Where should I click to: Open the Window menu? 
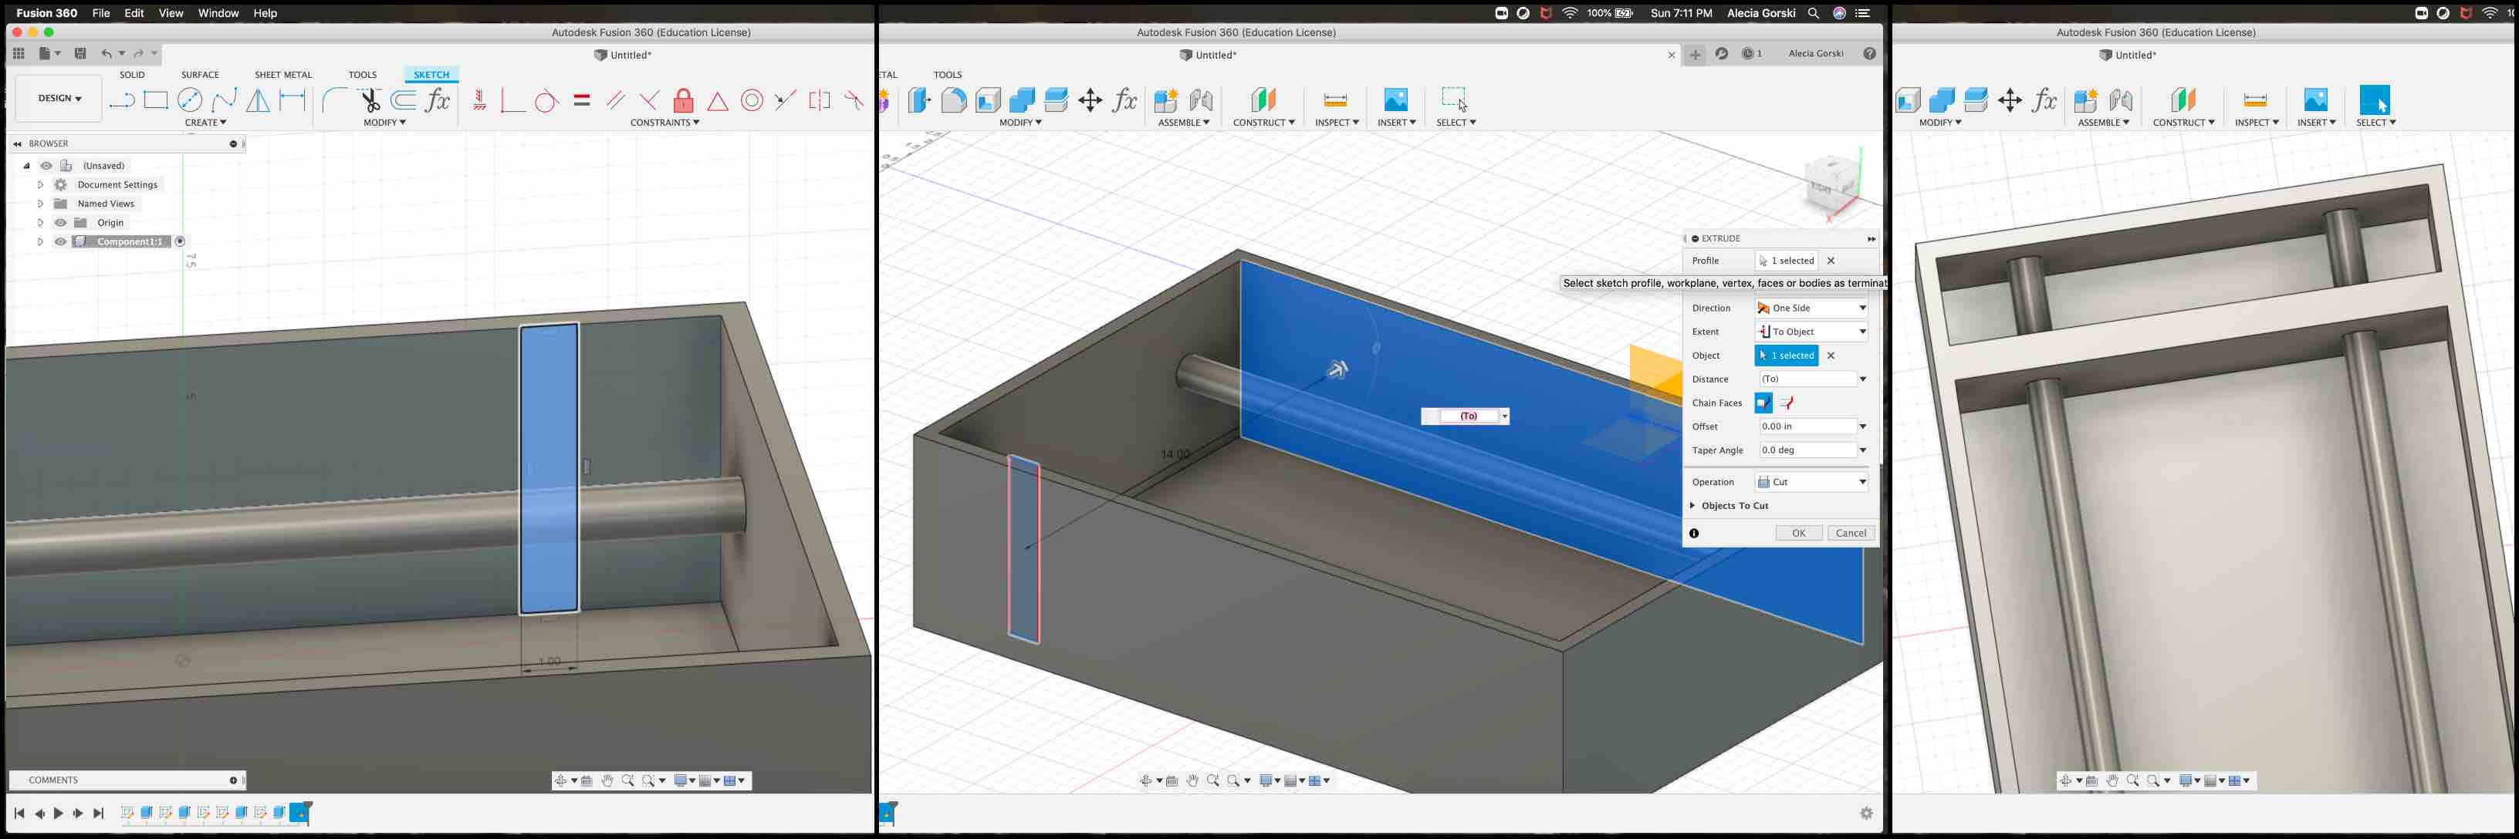pos(218,12)
